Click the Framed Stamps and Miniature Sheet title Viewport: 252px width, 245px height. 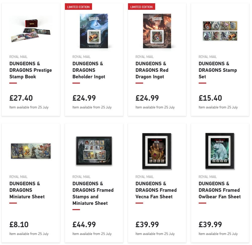pyautogui.click(x=93, y=193)
